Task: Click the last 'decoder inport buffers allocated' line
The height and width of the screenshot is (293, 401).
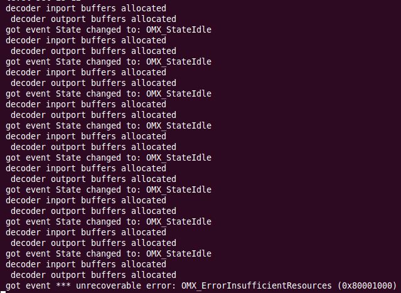Action: [86, 264]
